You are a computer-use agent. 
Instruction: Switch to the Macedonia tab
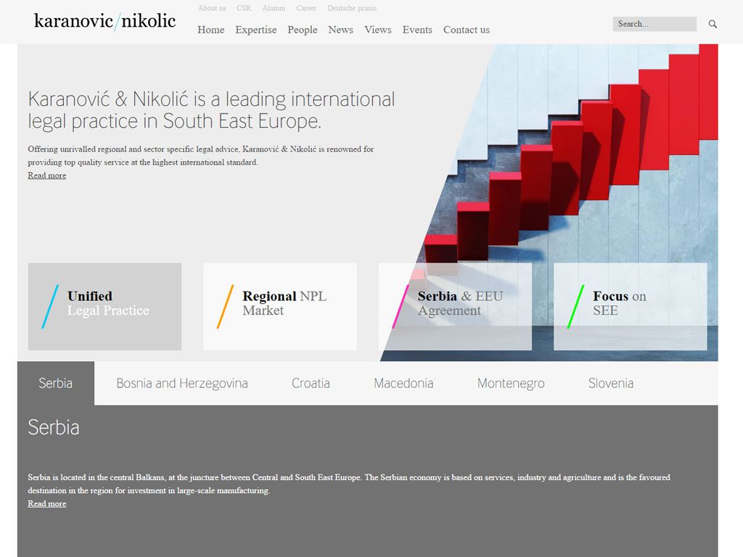(x=403, y=383)
